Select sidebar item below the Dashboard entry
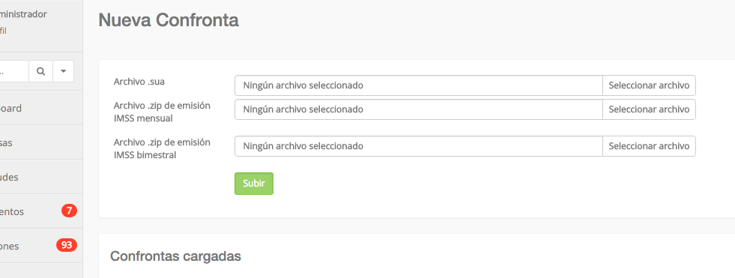This screenshot has width=735, height=278. [41, 142]
